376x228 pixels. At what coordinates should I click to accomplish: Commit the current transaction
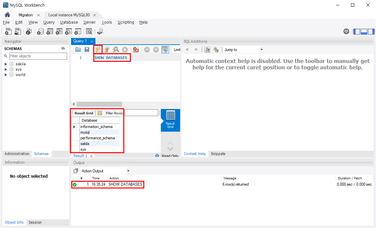click(147, 50)
